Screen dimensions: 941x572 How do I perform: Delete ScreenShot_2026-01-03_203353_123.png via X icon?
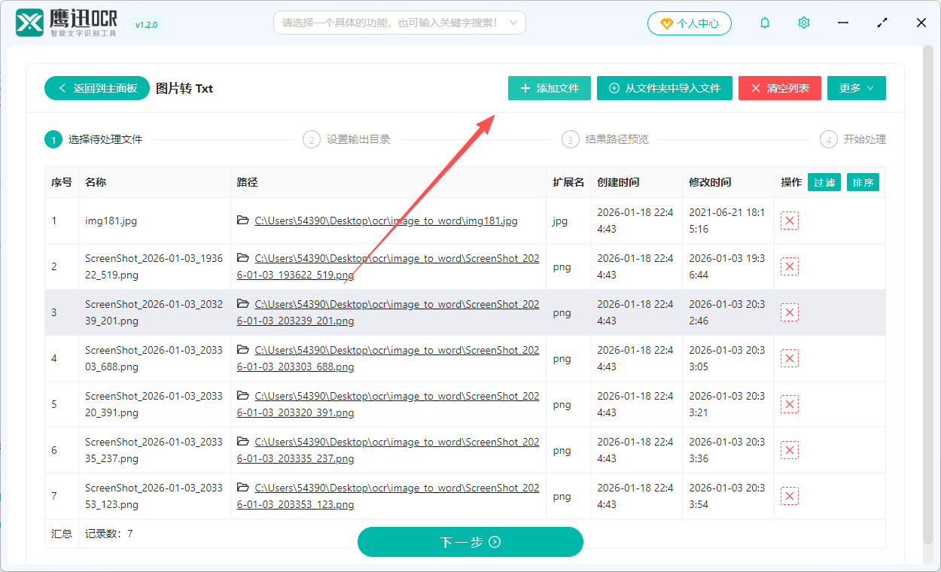pos(789,495)
